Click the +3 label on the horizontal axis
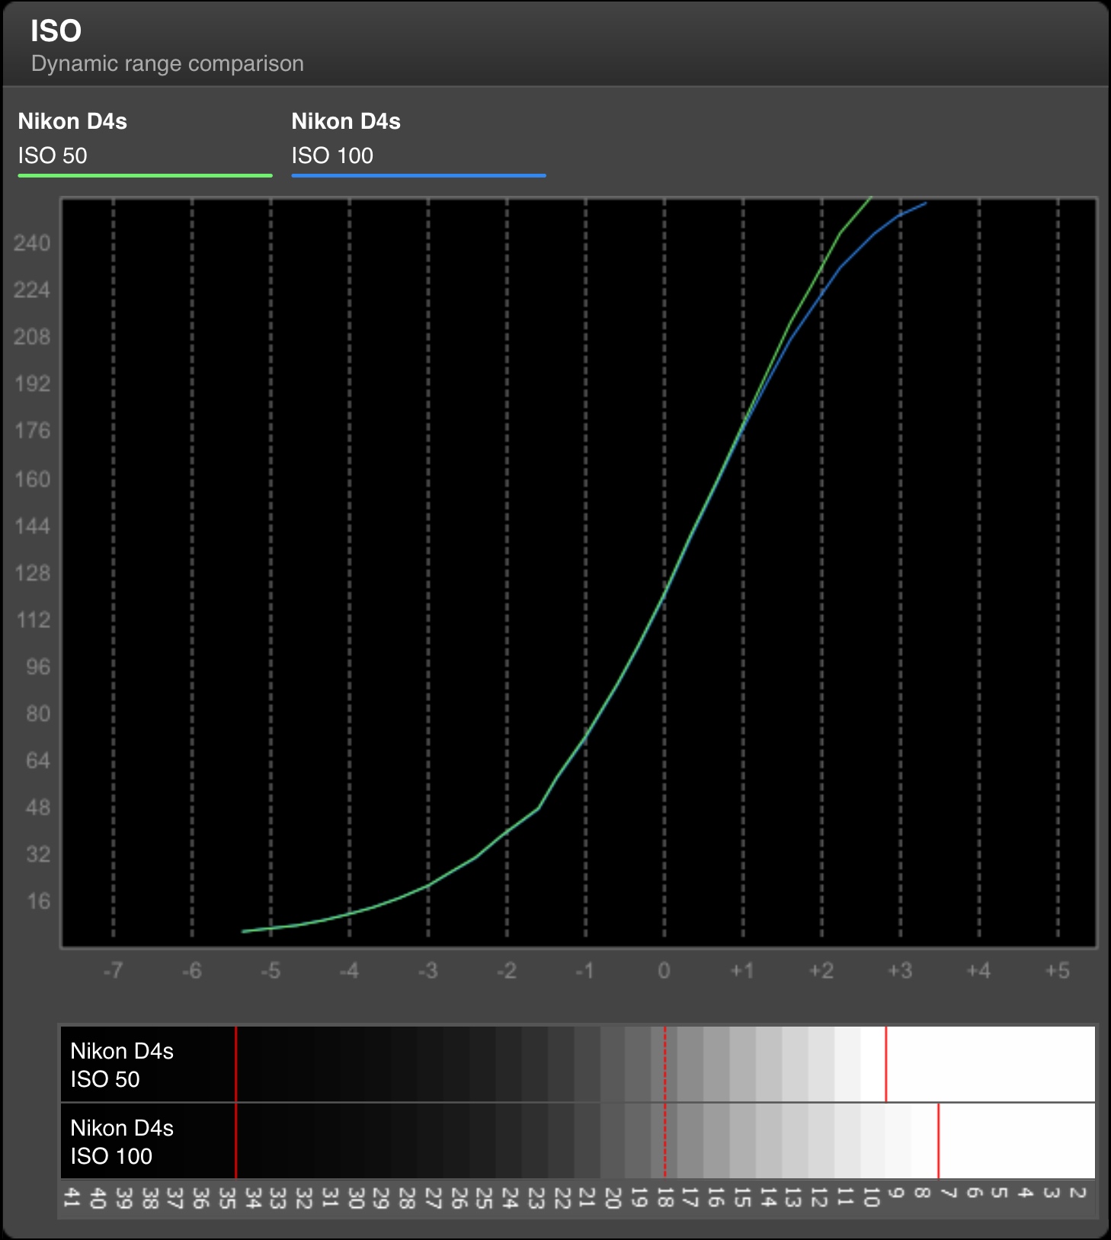 tap(900, 971)
